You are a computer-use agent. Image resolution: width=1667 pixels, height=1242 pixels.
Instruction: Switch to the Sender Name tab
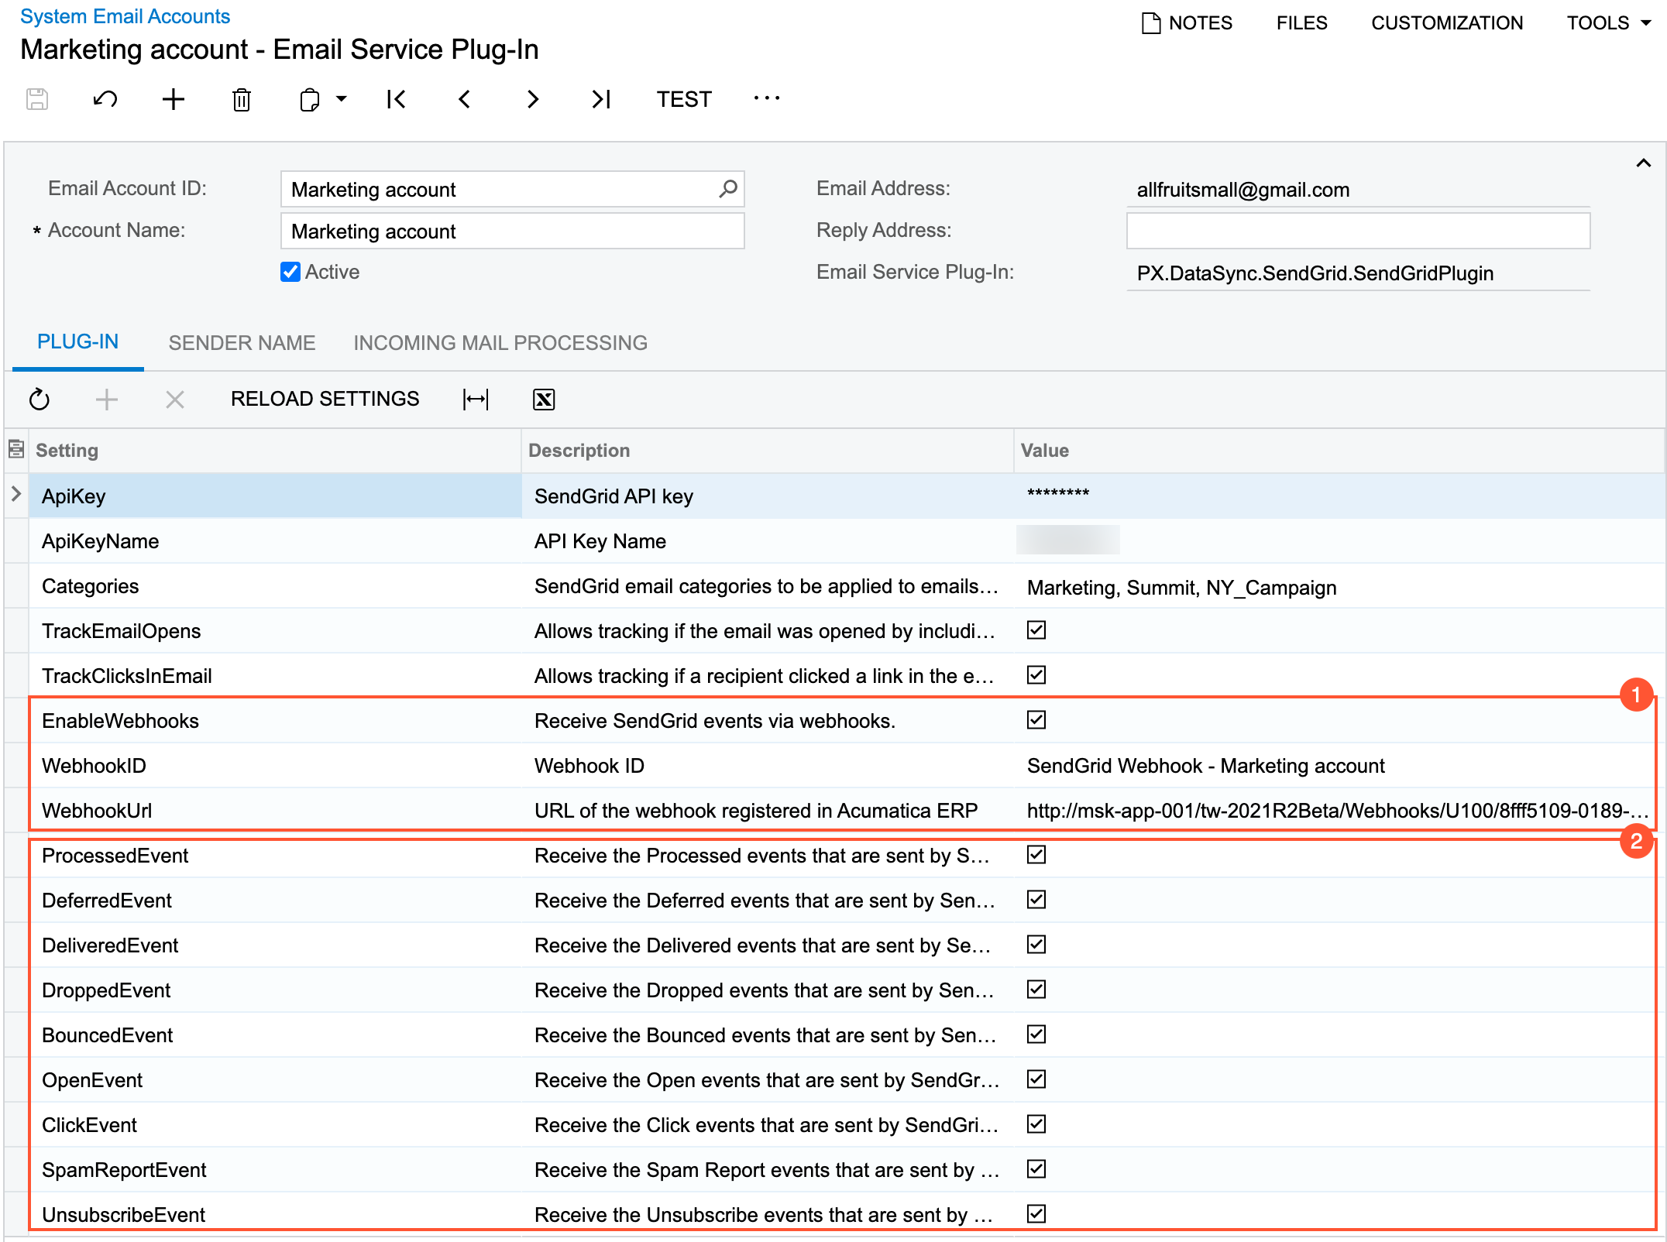(x=242, y=343)
